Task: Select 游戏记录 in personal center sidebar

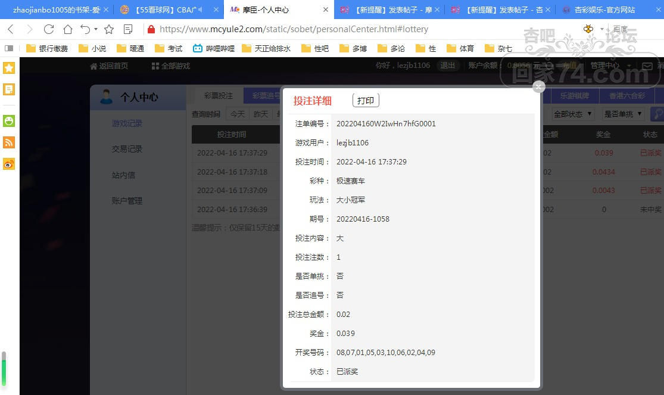Action: [x=127, y=123]
